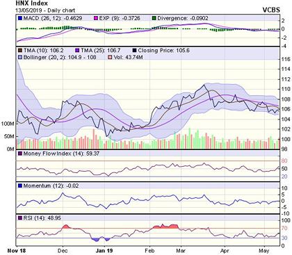Click the Divergence: -0.0902 label
The height and width of the screenshot is (255, 292).
183,18
